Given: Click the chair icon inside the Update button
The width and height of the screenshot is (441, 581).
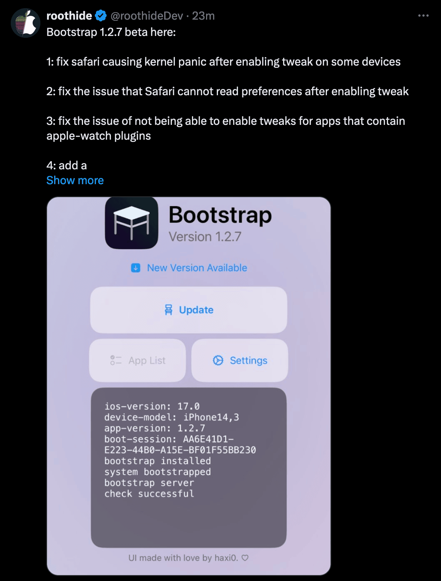Looking at the screenshot, I should tap(169, 310).
